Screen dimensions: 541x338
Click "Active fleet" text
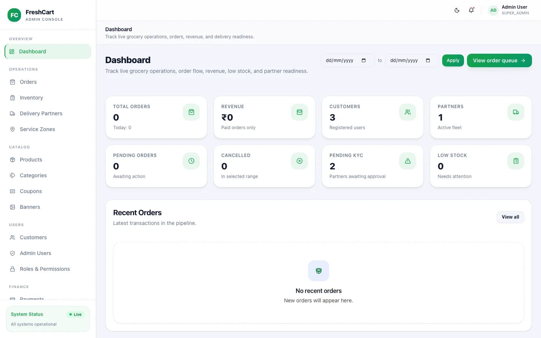click(450, 128)
